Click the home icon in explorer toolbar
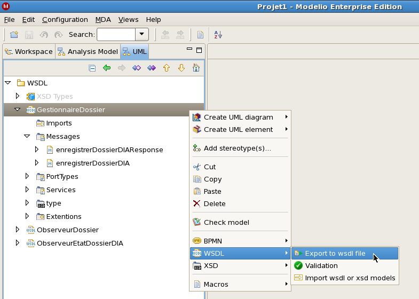 coord(196,68)
